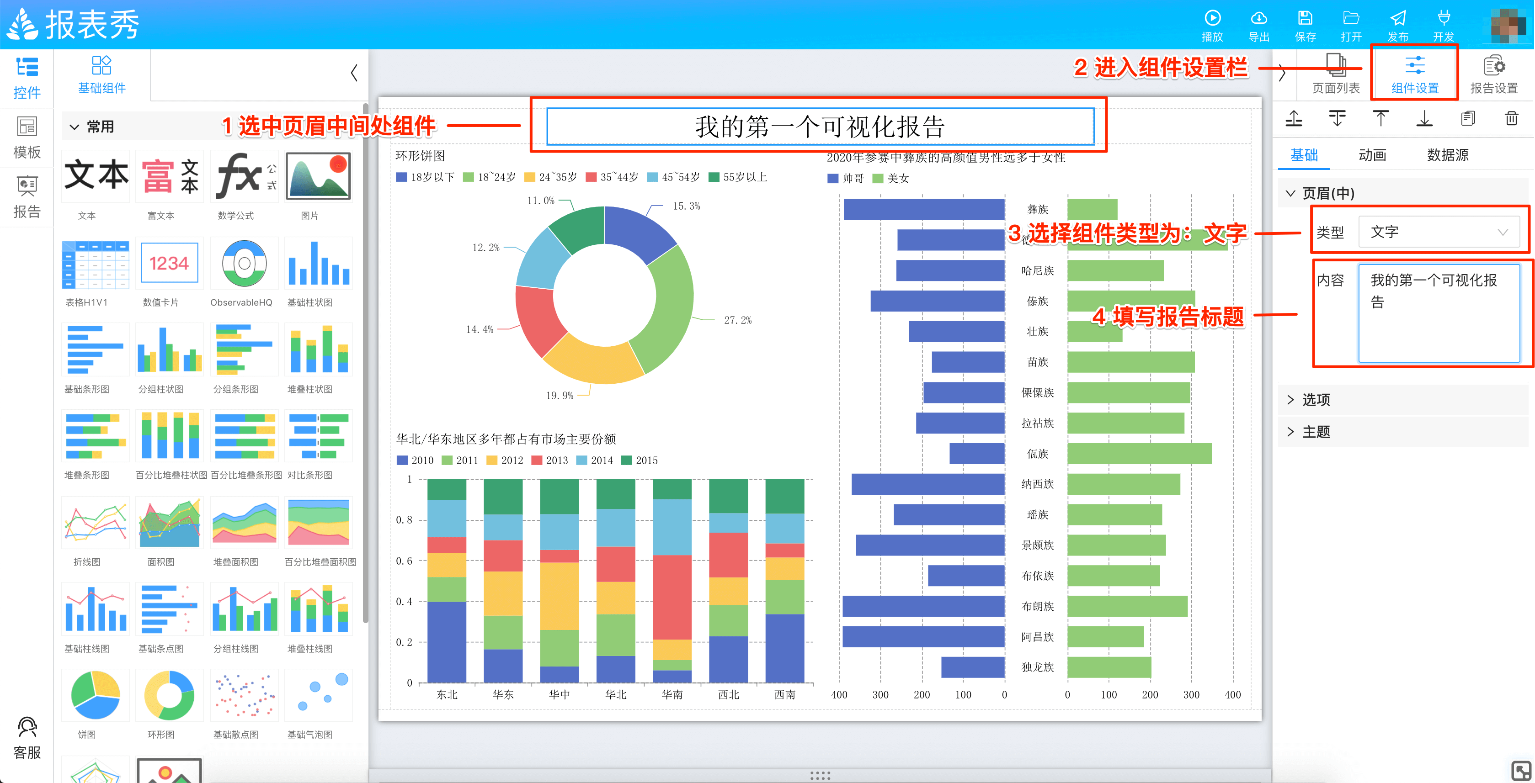The width and height of the screenshot is (1535, 783).
Task: Open 客服 customer service
Action: tap(27, 738)
